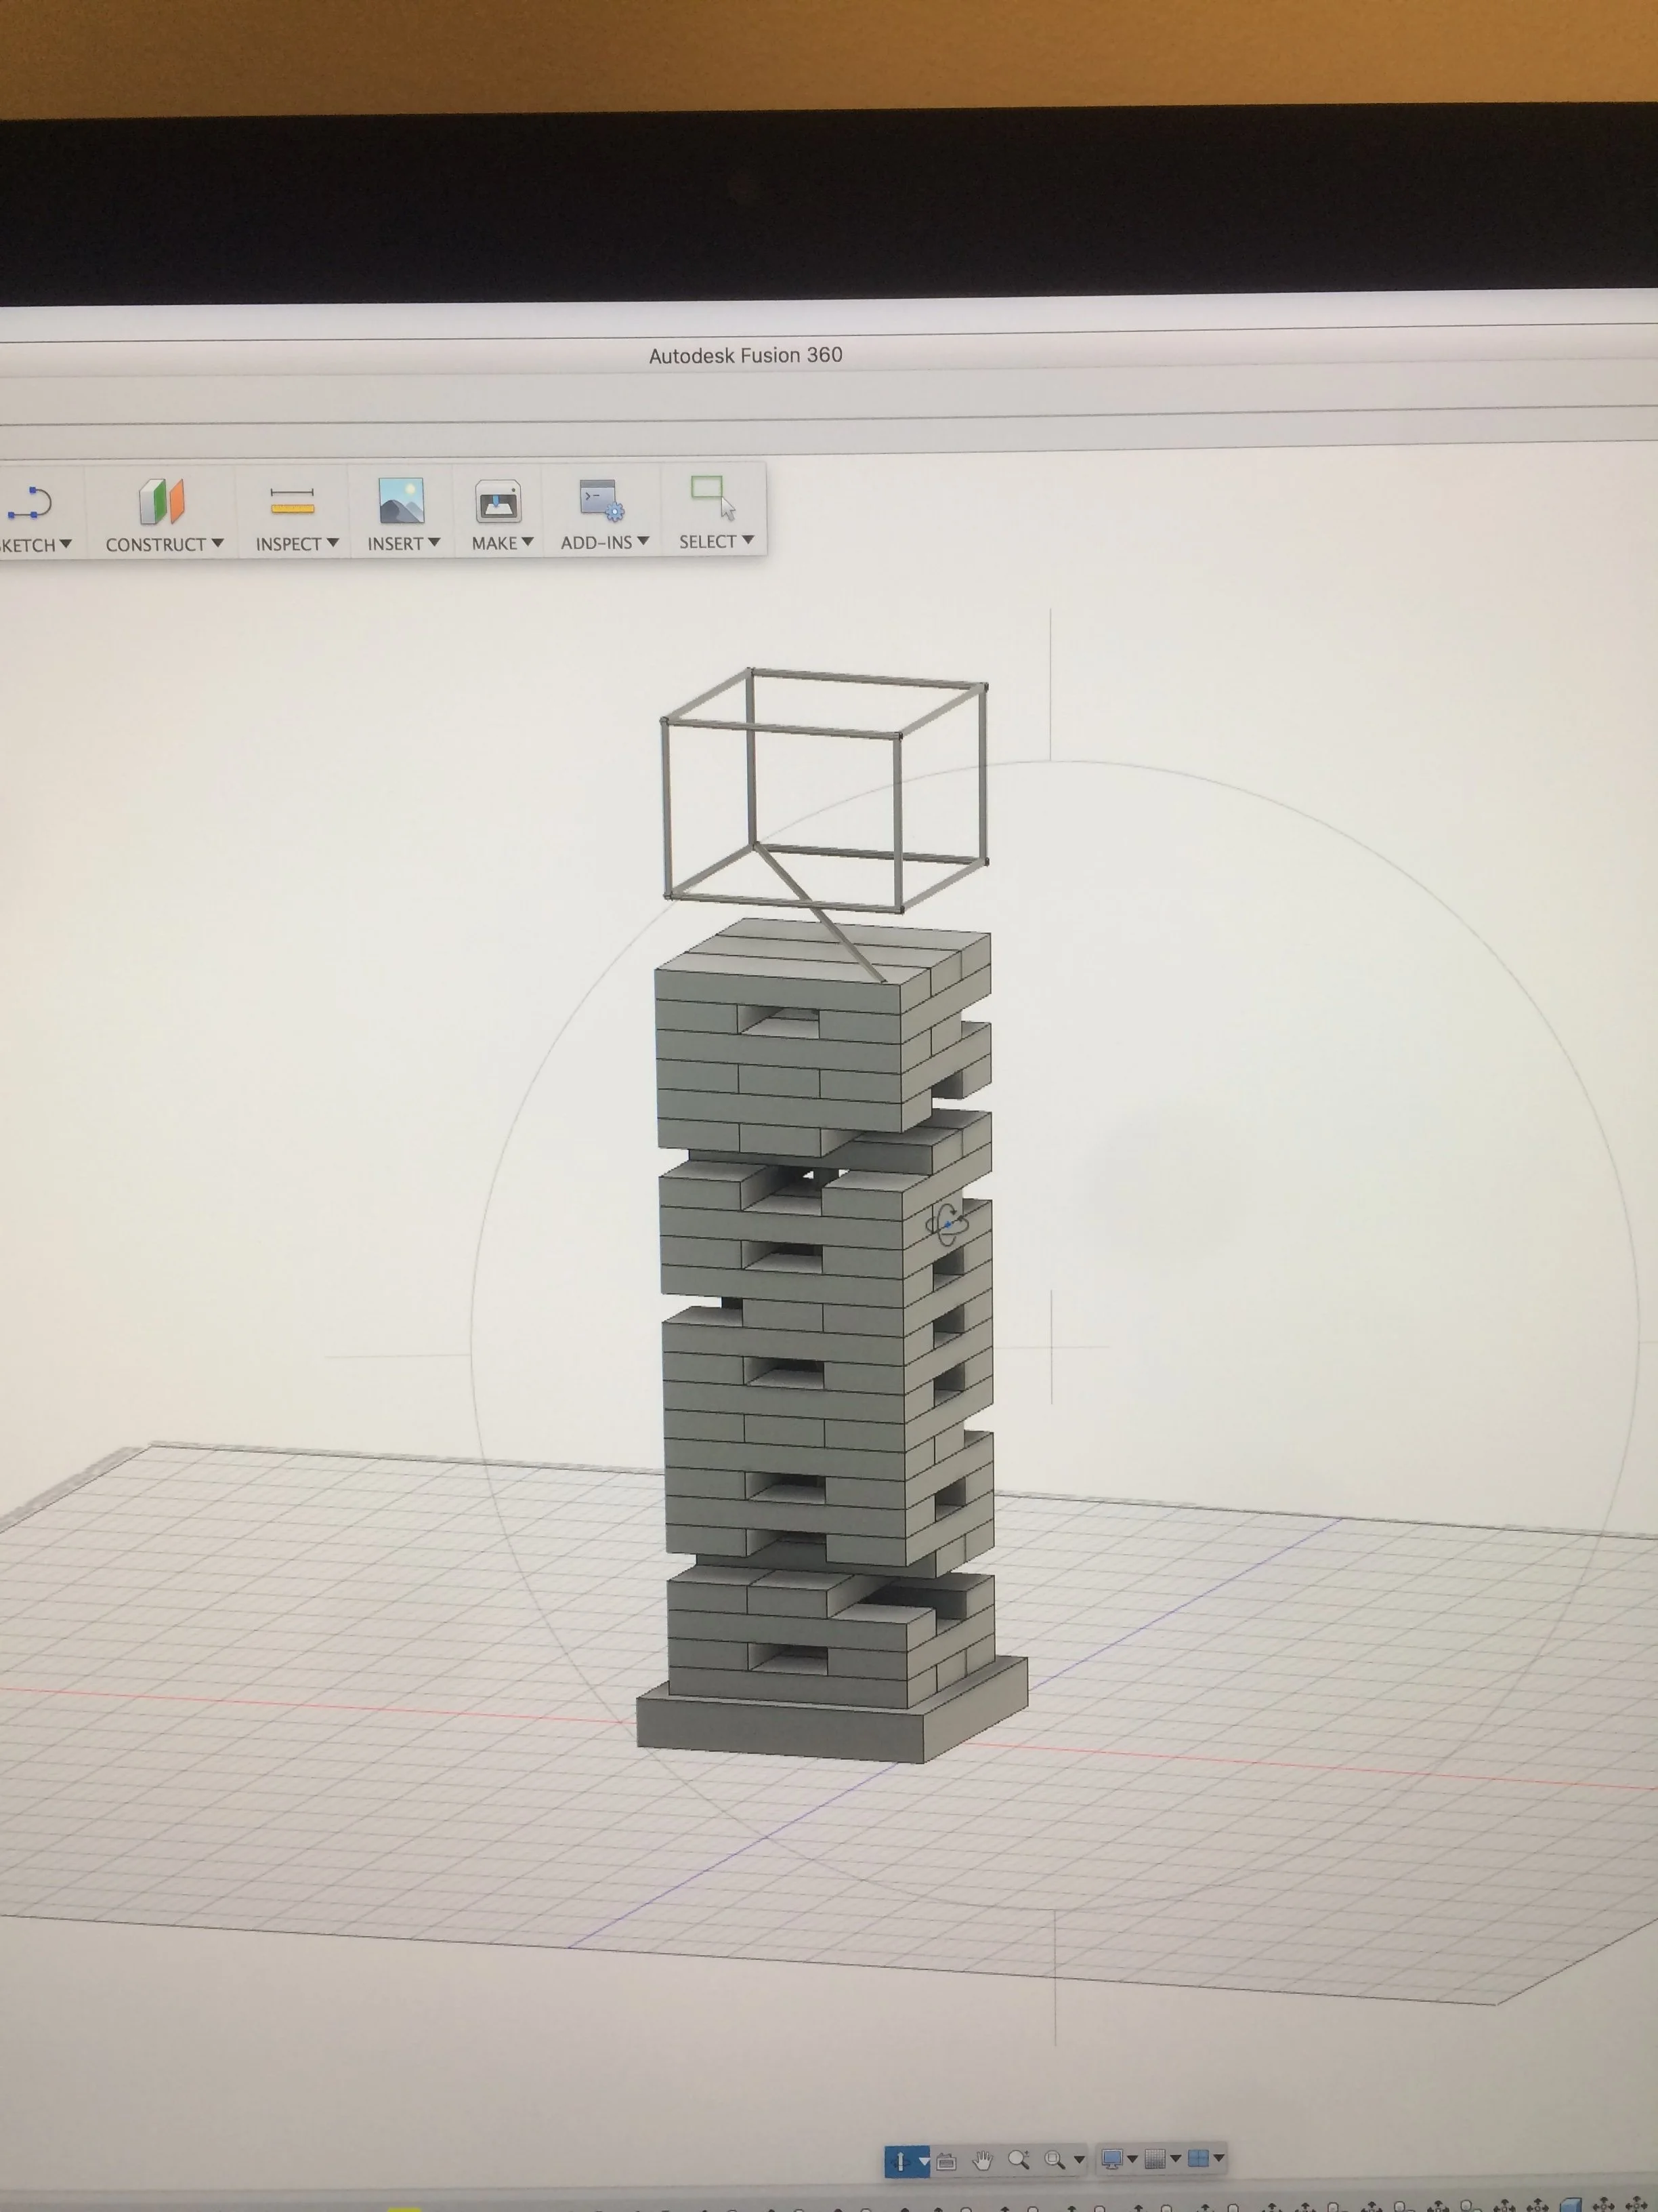Viewport: 1658px width, 2212px height.
Task: Click the Add-Ins scripts icon
Action: point(601,500)
